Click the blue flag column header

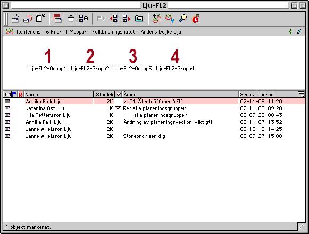pyautogui.click(x=14, y=94)
